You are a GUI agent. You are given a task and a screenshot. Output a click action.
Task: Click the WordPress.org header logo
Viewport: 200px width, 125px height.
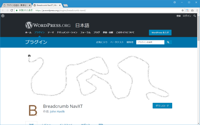(48, 25)
